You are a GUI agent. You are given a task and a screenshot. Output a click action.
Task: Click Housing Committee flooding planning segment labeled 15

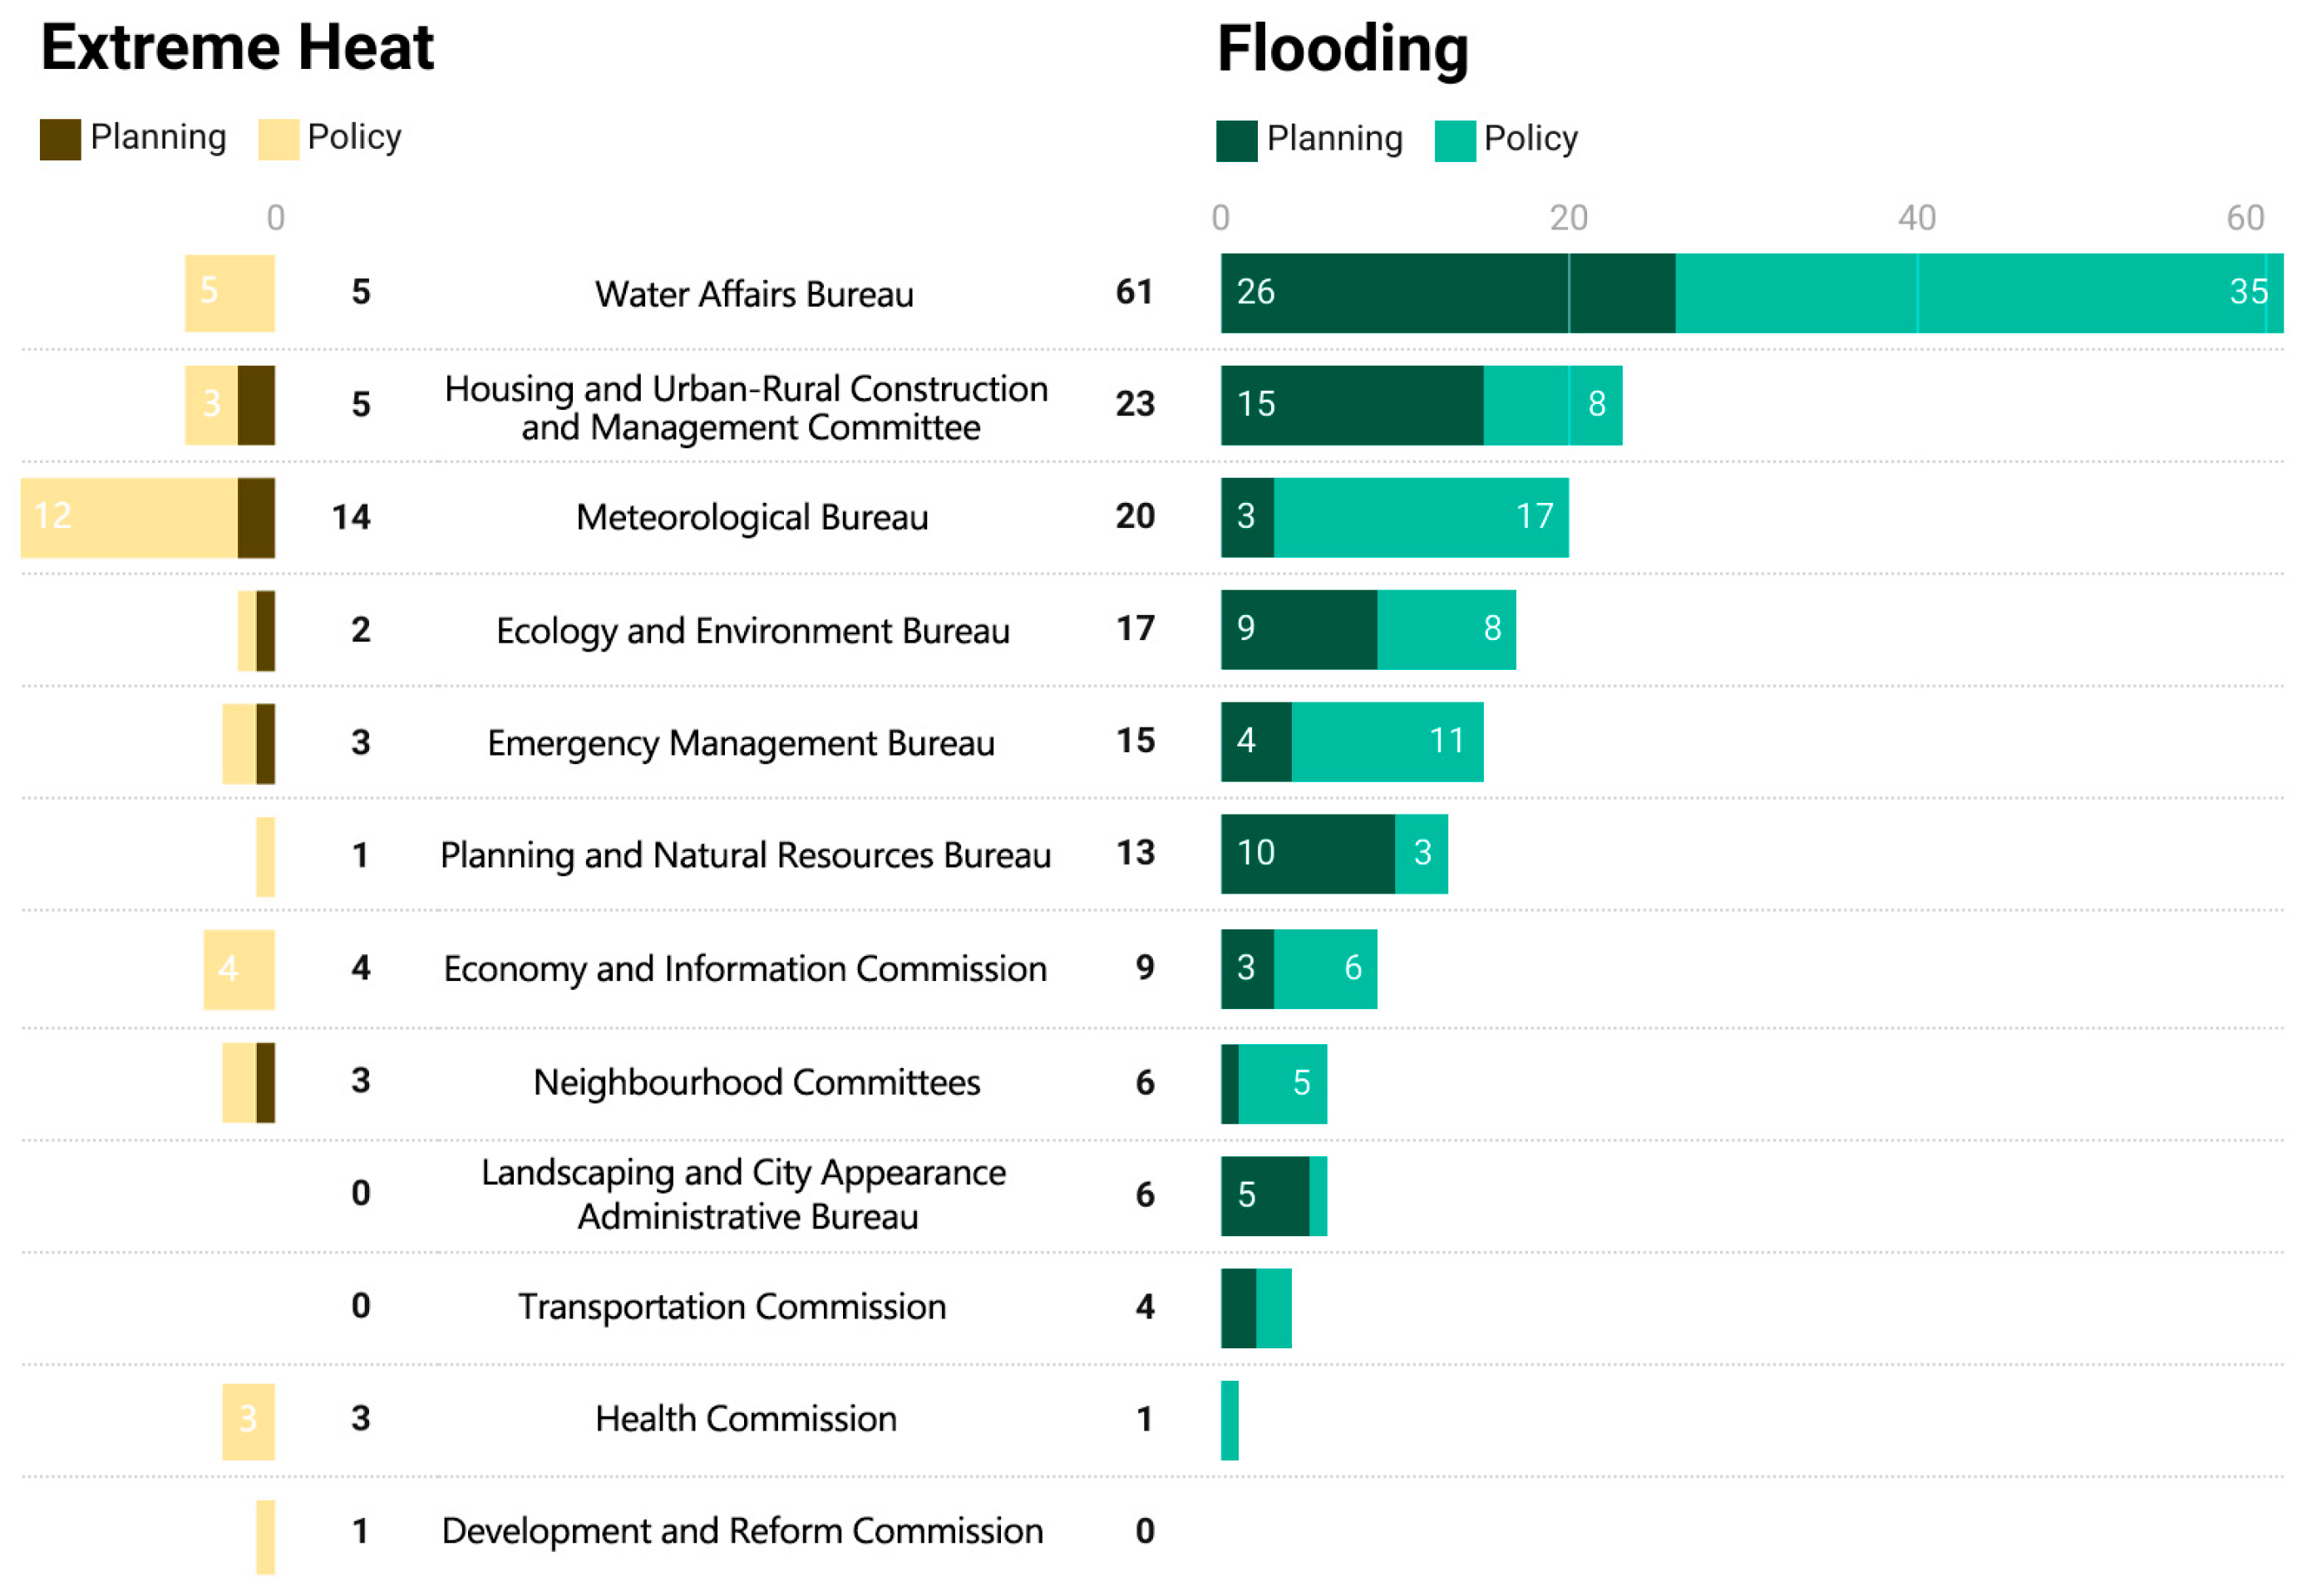coord(1351,405)
